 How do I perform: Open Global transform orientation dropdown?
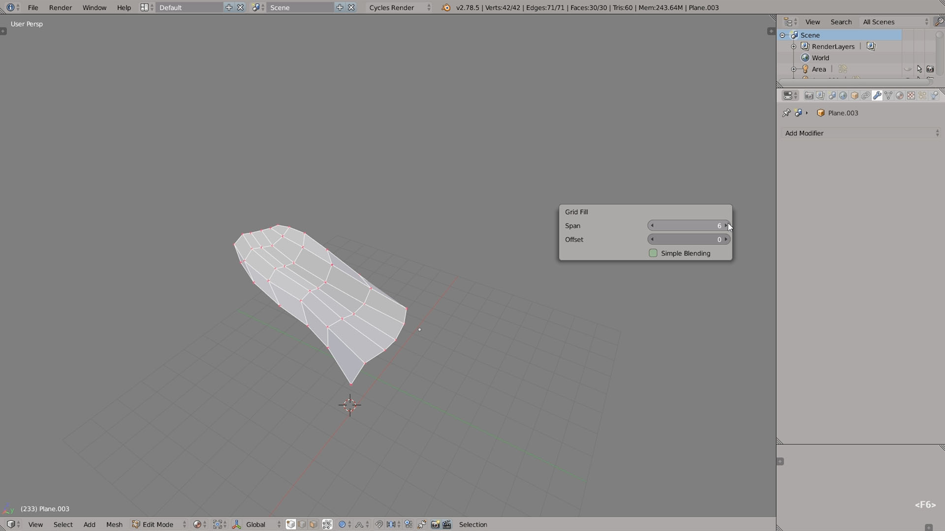tap(263, 525)
